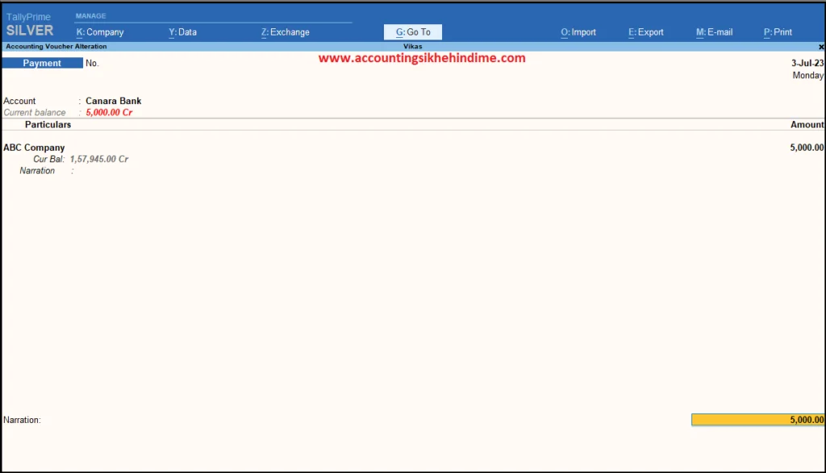This screenshot has height=473, width=826.
Task: Click the MANAGE heading label
Action: pos(90,16)
